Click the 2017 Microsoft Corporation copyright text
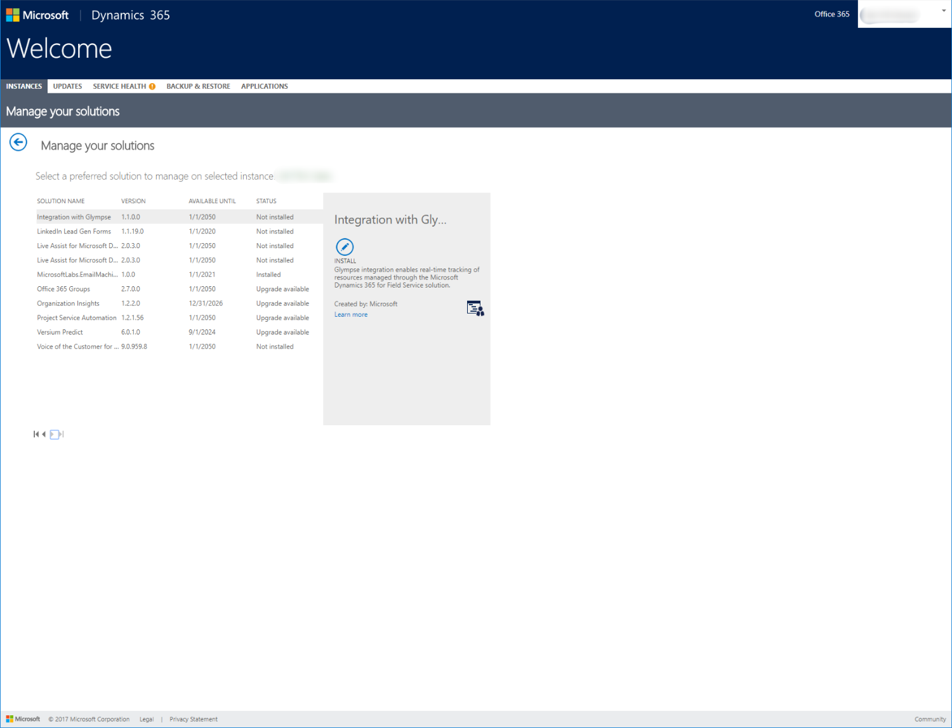The image size is (952, 728). tap(89, 719)
